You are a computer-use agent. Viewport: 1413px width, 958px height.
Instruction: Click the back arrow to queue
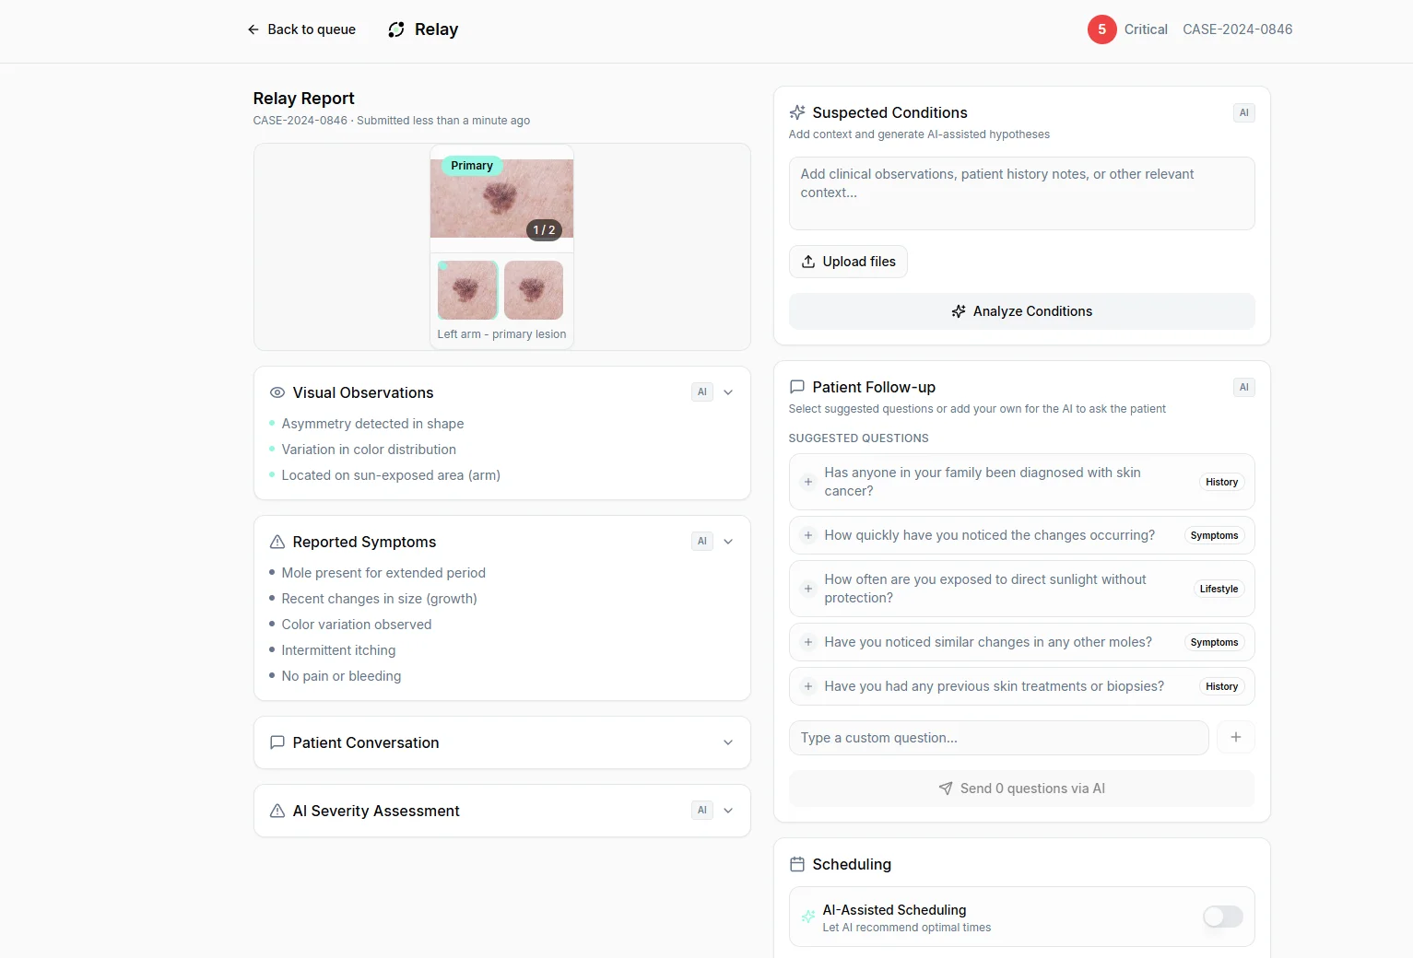(x=253, y=29)
